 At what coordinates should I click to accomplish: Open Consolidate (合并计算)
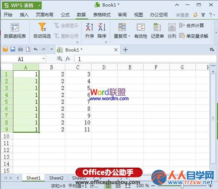[x=191, y=26]
